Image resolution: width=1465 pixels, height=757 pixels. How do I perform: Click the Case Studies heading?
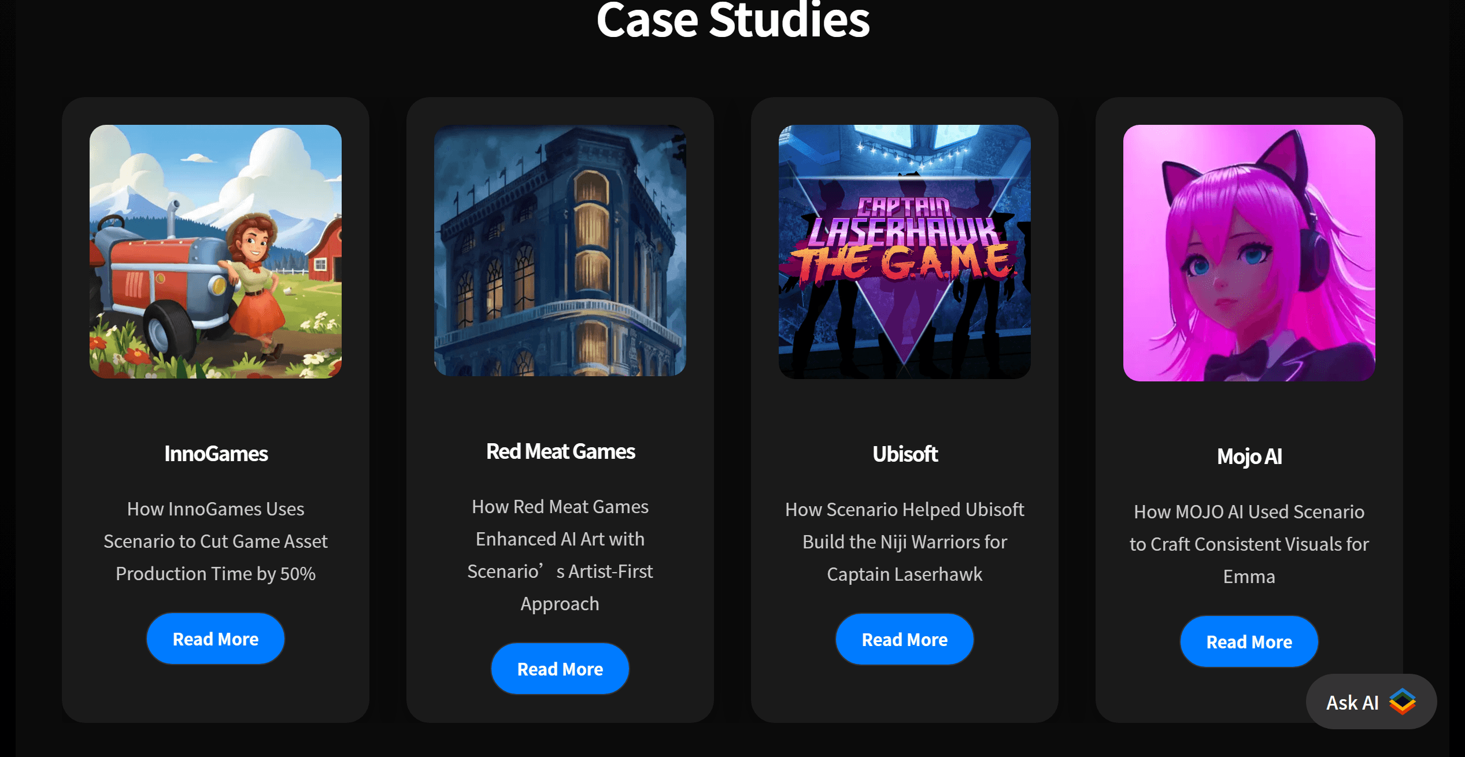[733, 20]
